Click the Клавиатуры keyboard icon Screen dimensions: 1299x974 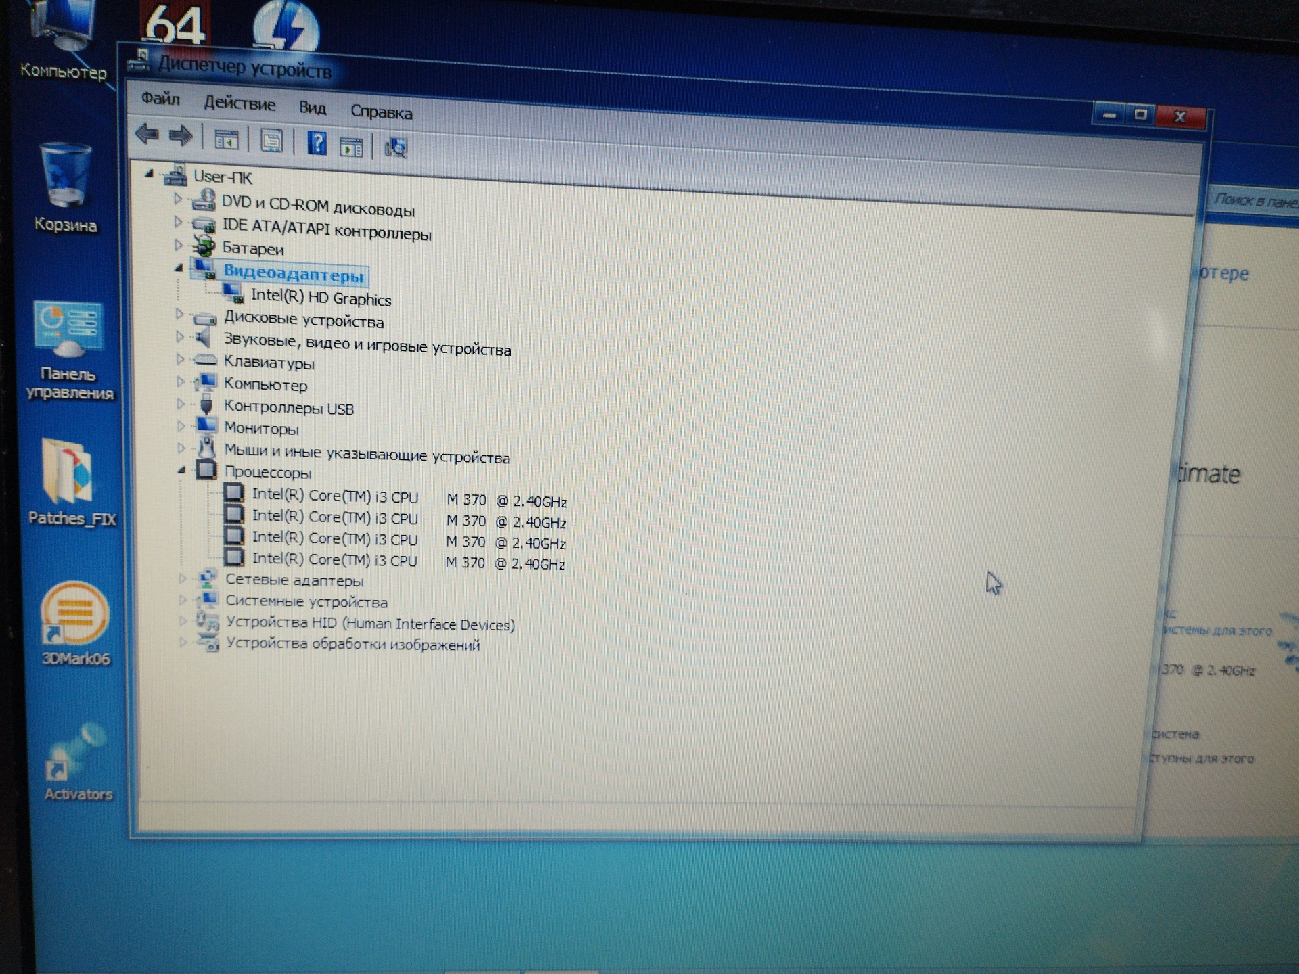coord(205,360)
